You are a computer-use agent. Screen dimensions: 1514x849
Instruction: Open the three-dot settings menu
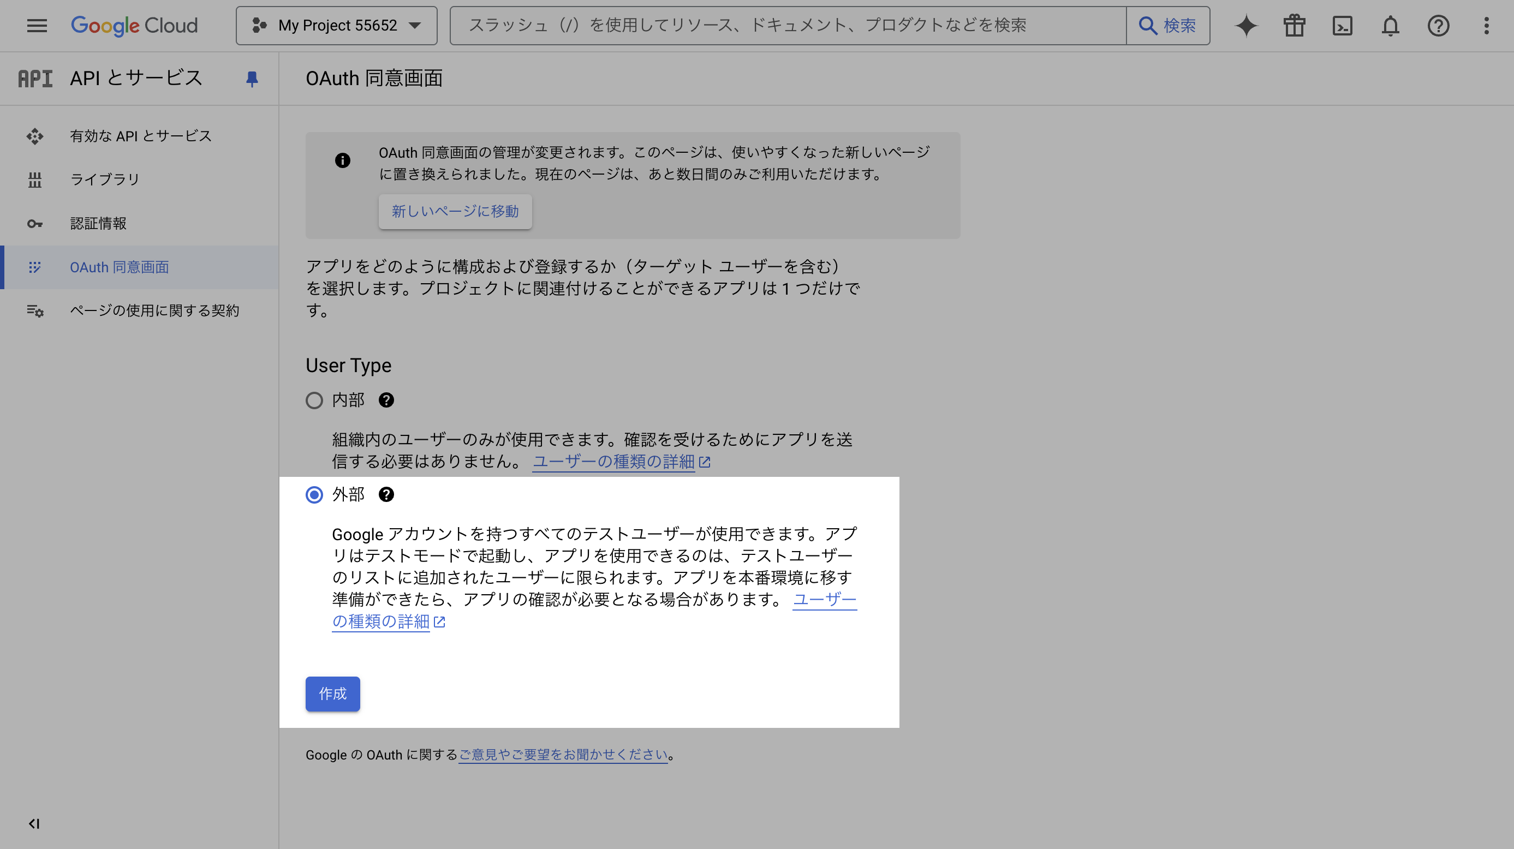[x=1486, y=25]
